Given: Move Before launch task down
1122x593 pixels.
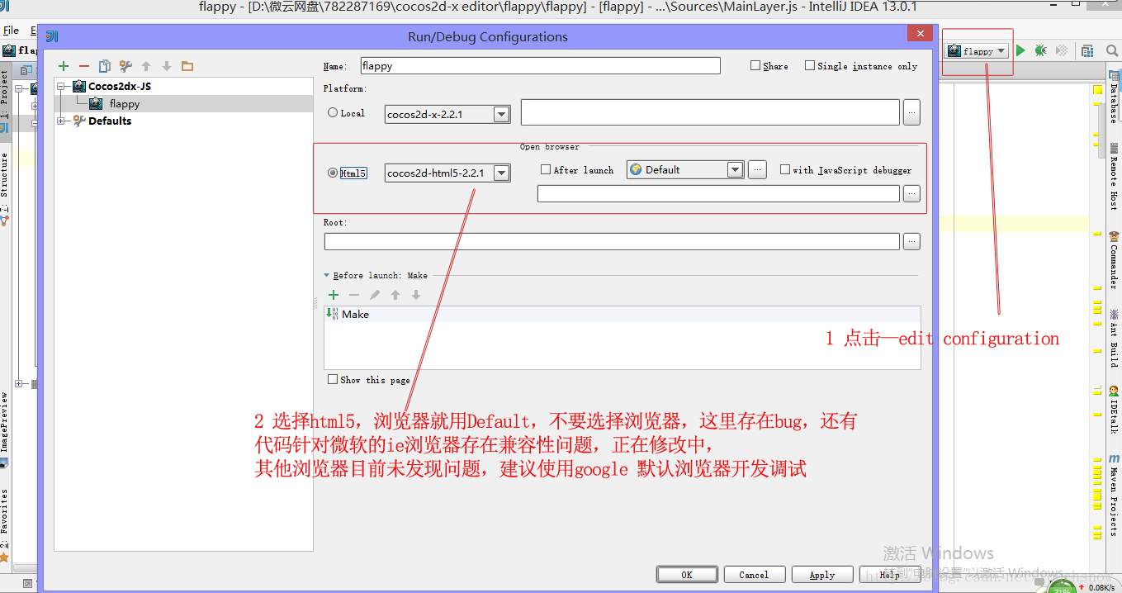Looking at the screenshot, I should click(x=416, y=295).
